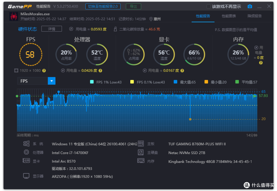
Task: Click 切换至性能报告2.0 button
Action: pyautogui.click(x=103, y=6)
